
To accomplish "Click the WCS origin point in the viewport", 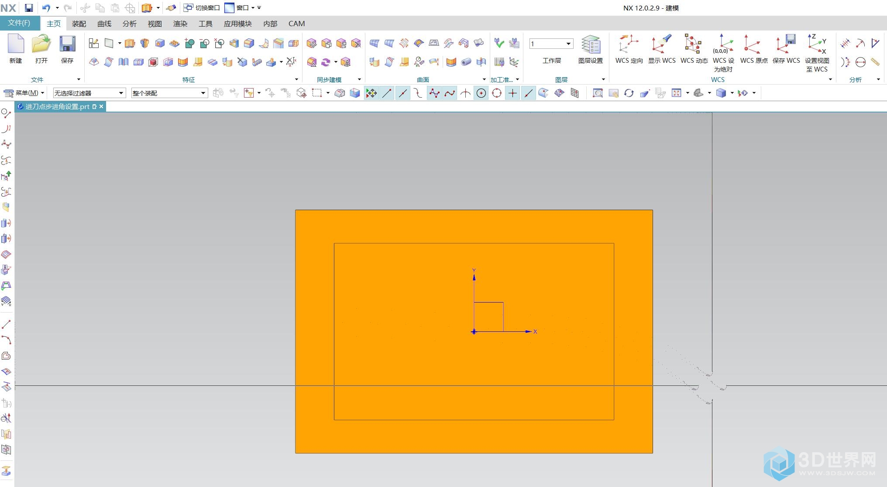I will pos(474,332).
